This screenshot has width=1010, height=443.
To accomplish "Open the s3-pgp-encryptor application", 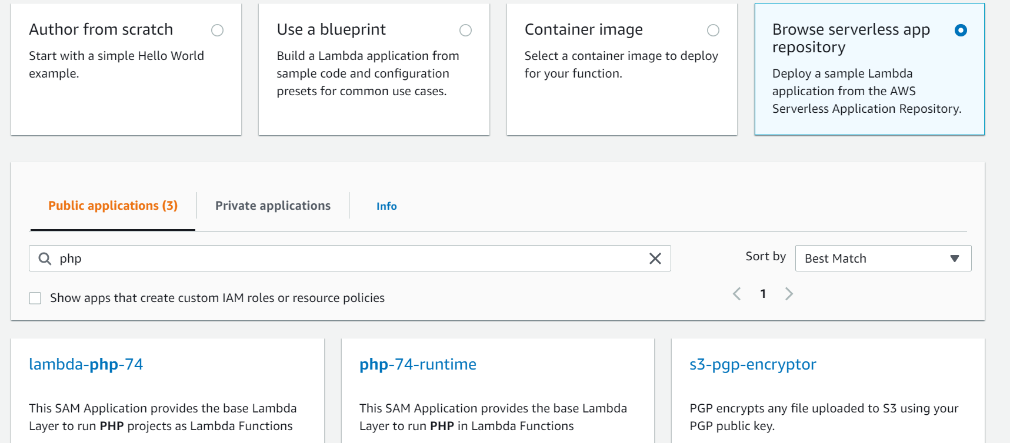I will coord(752,364).
